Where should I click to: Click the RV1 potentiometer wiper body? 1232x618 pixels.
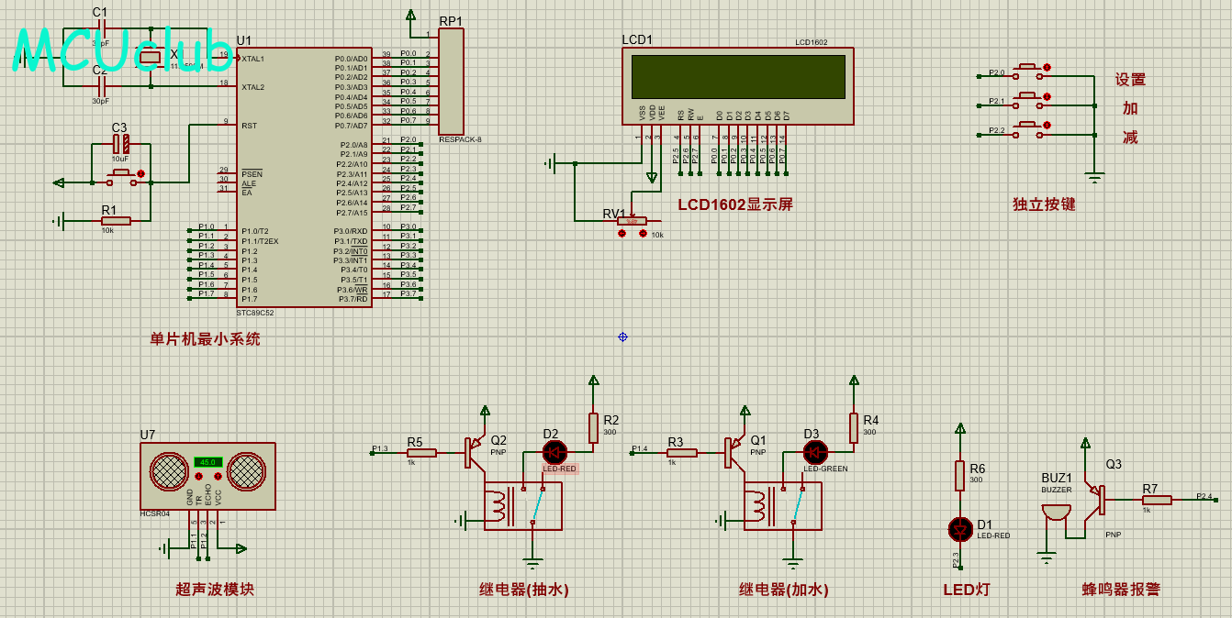632,220
